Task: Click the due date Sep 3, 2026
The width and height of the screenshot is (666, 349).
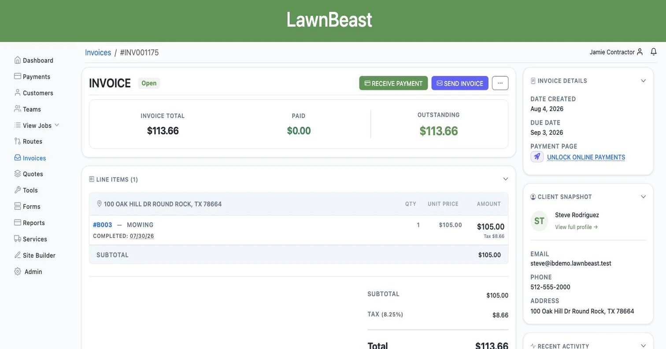Action: [547, 133]
